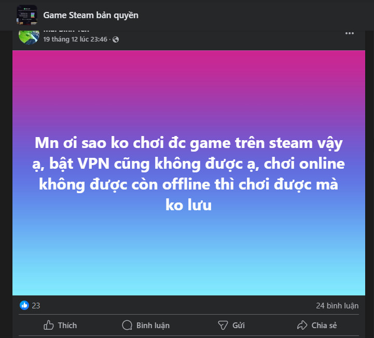The image size is (374, 338).
Task: Open the three-dot post options menu
Action: [x=350, y=33]
